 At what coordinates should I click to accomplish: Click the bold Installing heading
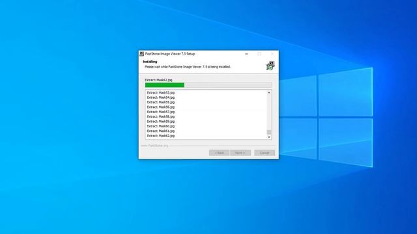tap(150, 62)
